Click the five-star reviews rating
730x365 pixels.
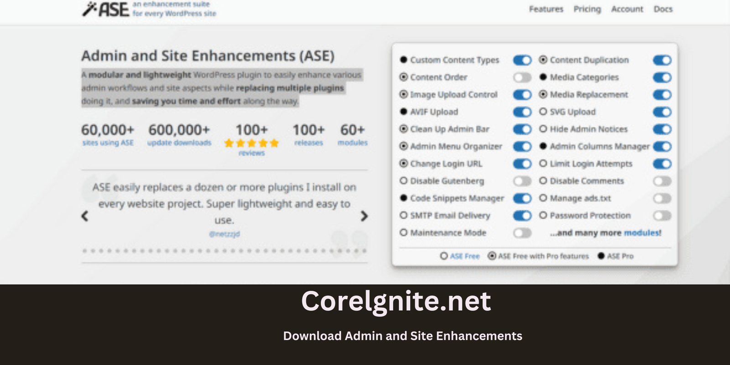click(x=251, y=143)
